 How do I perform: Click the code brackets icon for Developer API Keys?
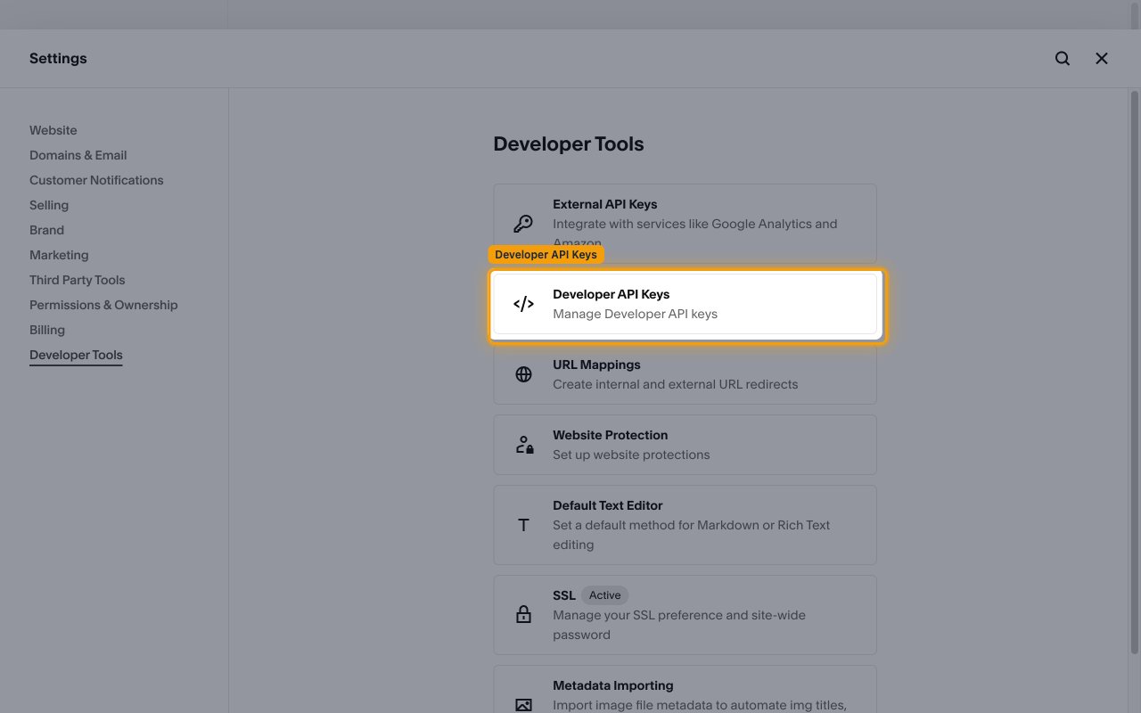click(x=523, y=304)
